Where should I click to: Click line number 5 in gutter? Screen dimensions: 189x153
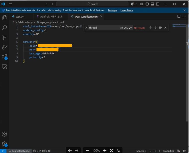(x=17, y=42)
